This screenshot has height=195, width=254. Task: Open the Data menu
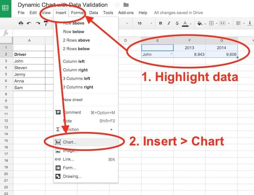pyautogui.click(x=94, y=13)
